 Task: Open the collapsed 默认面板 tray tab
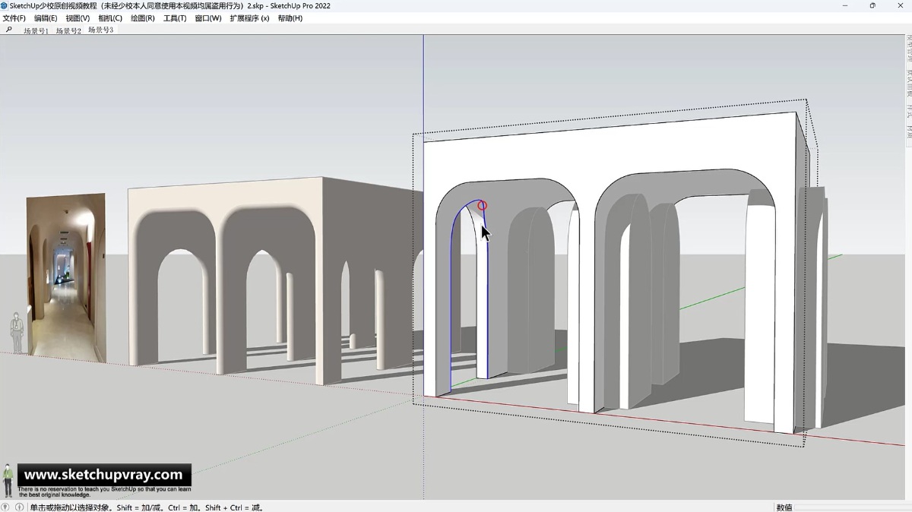909,85
